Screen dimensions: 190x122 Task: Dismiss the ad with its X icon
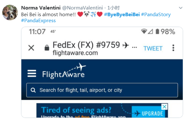pos(164,107)
